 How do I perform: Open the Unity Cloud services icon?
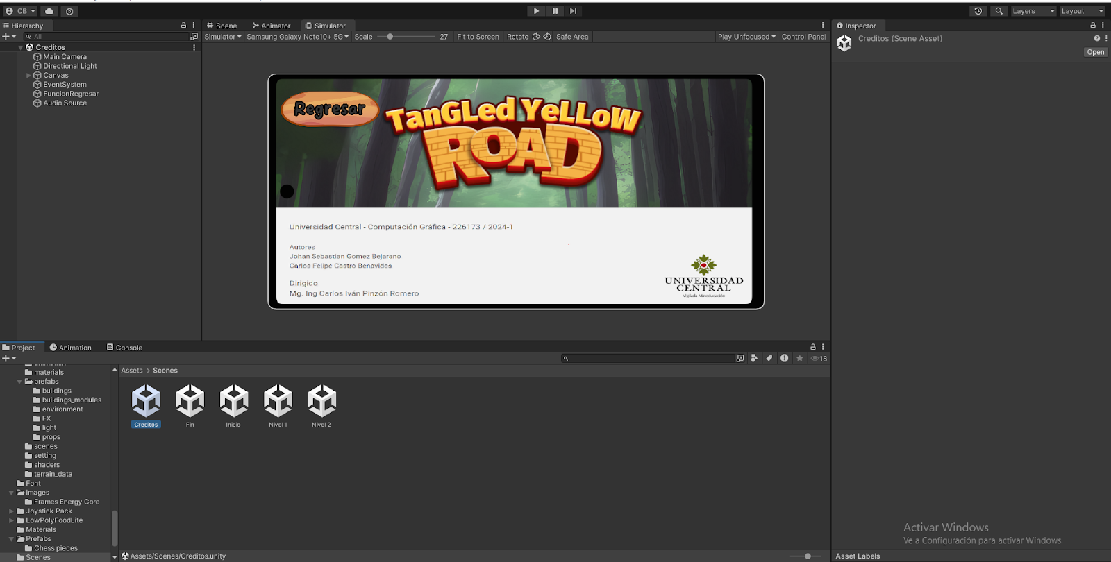pyautogui.click(x=49, y=11)
